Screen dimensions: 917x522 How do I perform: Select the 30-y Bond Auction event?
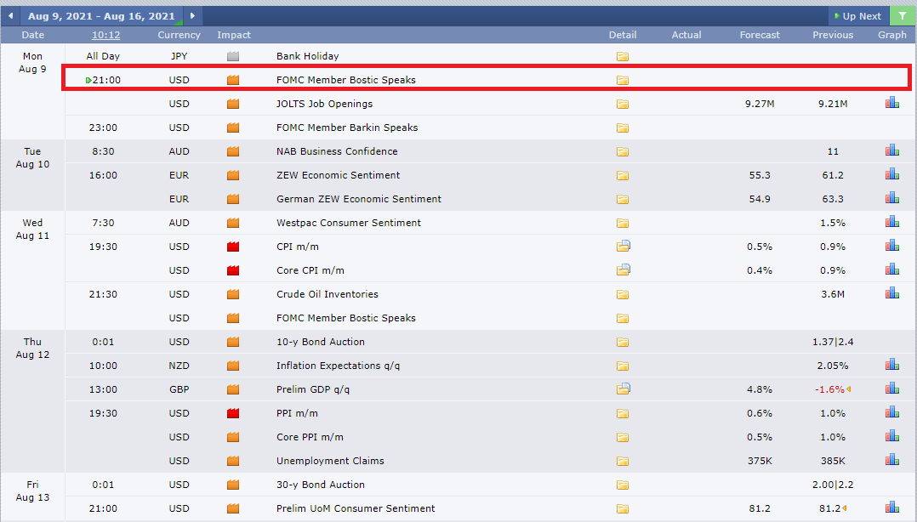click(321, 485)
